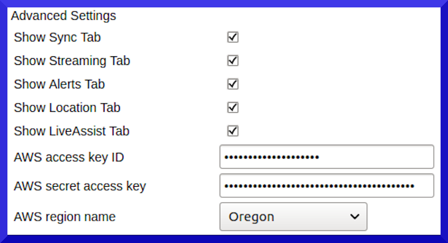Click the AWS secret access key label
This screenshot has width=448, height=243.
[80, 186]
